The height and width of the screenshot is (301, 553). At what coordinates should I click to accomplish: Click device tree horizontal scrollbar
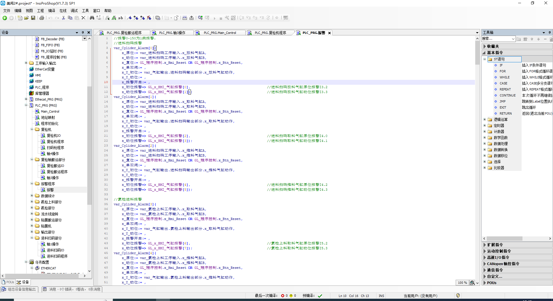tap(42, 276)
